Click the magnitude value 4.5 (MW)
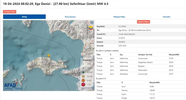186x100 pixels. (122, 26)
